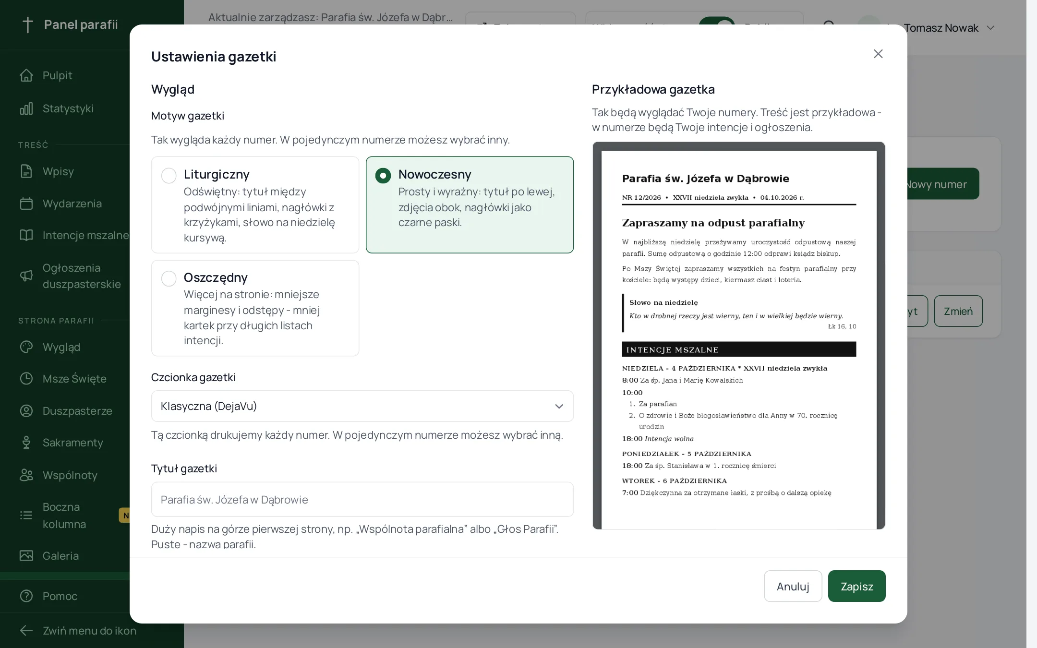This screenshot has height=648, width=1037.
Task: Click the 'Aktualnie zarządzasz' parish text in the header
Action: tap(330, 17)
